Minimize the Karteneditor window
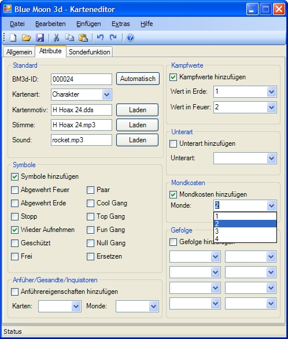This screenshot has width=288, height=339. pyautogui.click(x=252, y=9)
